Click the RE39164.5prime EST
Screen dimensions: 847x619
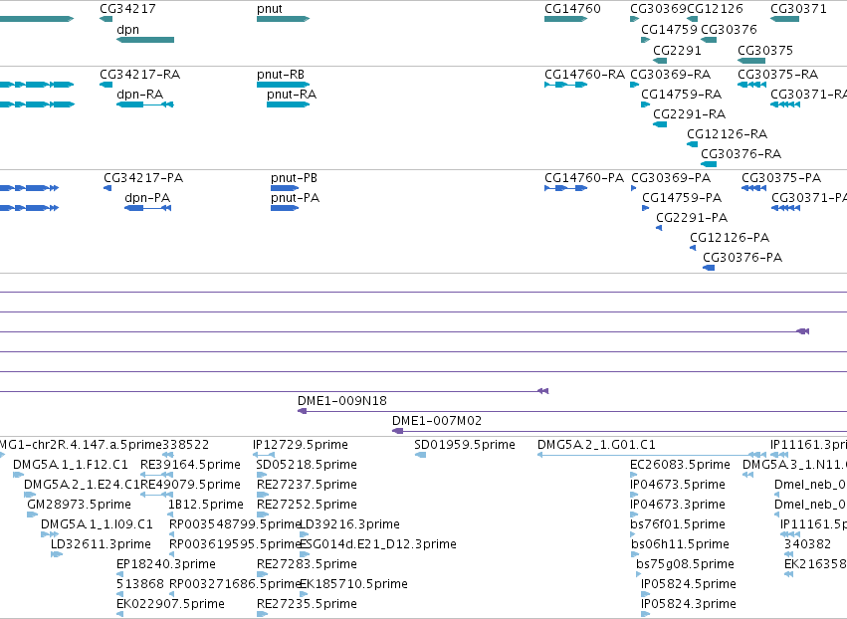[x=156, y=475]
